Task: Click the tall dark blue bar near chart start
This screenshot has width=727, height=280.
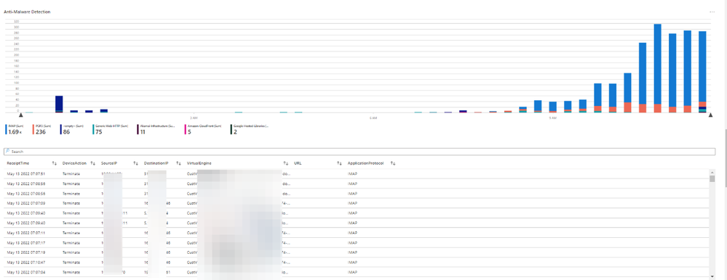Action: point(59,103)
